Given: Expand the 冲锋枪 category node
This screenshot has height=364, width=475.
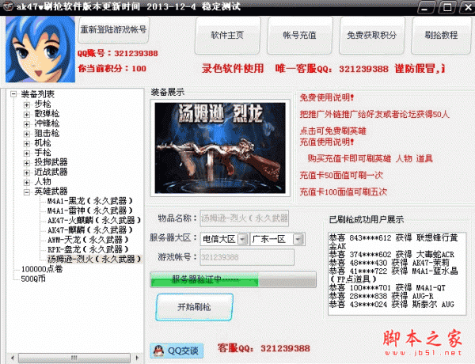Looking at the screenshot, I should [27, 124].
